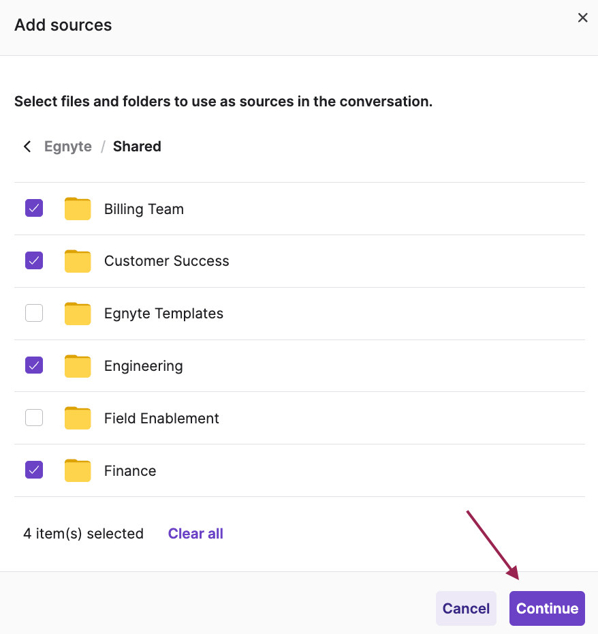Click the Customer Success folder icon
The image size is (598, 634).
point(78,261)
